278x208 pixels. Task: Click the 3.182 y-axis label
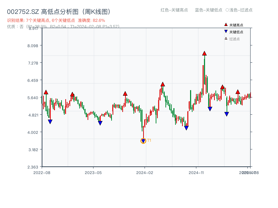[x=33, y=150]
